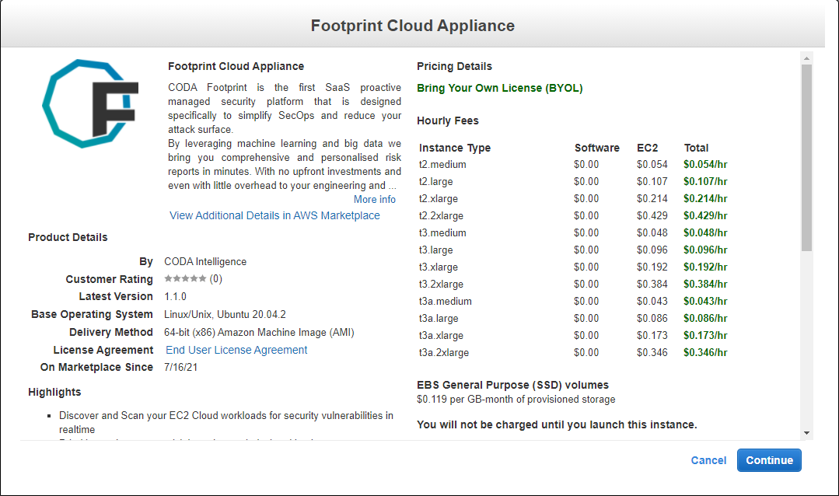Click the Bring Your Own License (BYOL) text

[500, 88]
